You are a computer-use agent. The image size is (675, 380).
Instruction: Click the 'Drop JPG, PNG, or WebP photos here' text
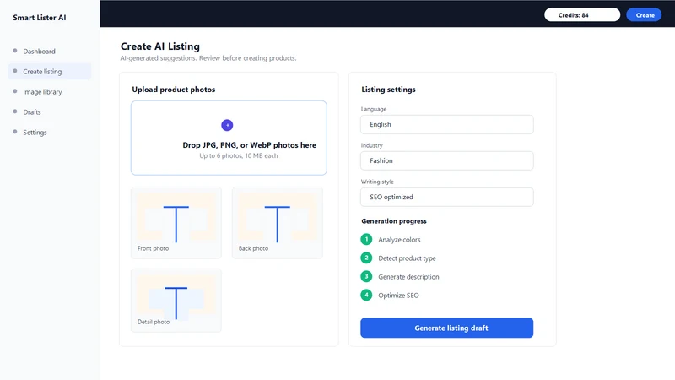tap(249, 145)
